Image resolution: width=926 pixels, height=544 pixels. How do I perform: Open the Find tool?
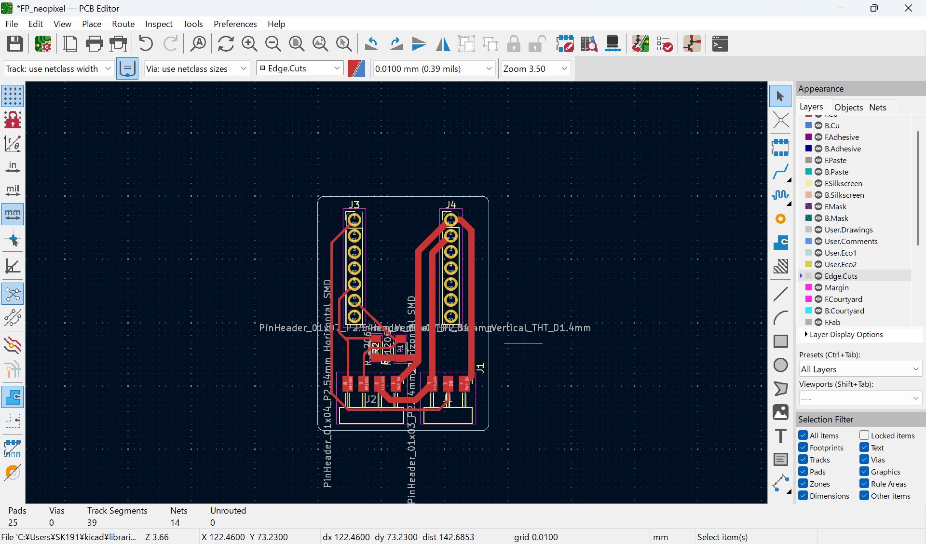tap(198, 44)
